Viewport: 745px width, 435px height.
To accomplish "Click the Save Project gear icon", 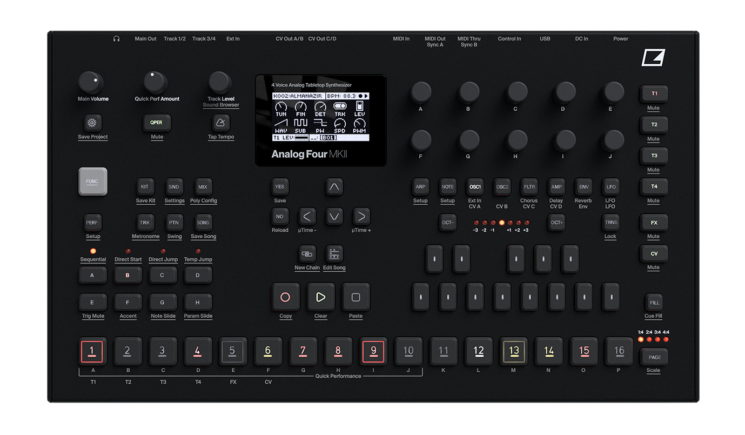I will point(92,123).
